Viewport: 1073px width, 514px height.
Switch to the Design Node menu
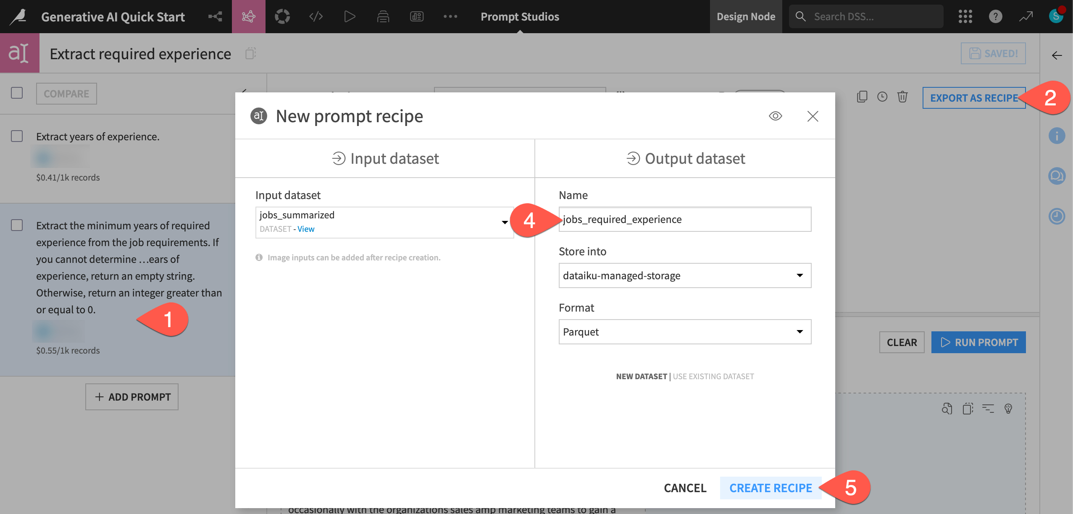click(746, 16)
